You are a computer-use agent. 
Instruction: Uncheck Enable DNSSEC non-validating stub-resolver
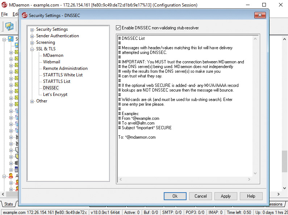point(118,28)
